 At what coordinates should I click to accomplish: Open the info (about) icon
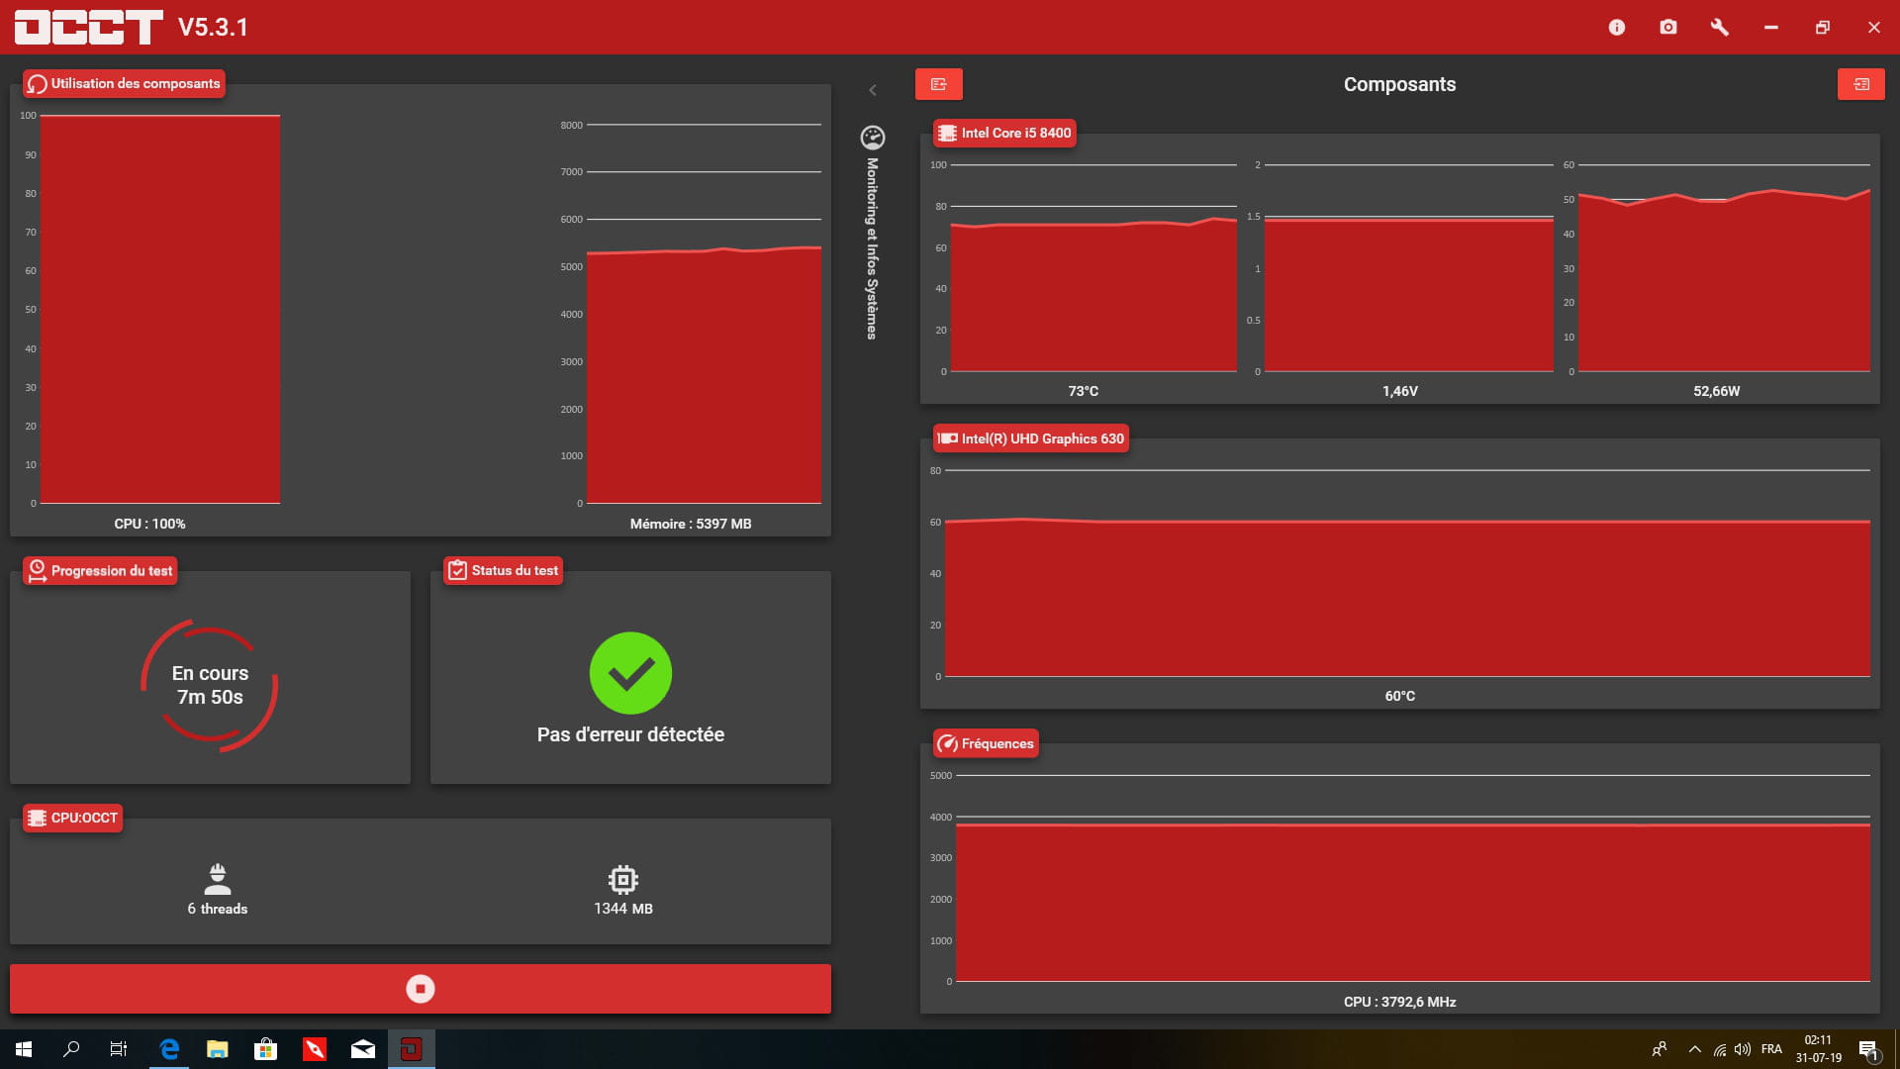click(x=1617, y=28)
